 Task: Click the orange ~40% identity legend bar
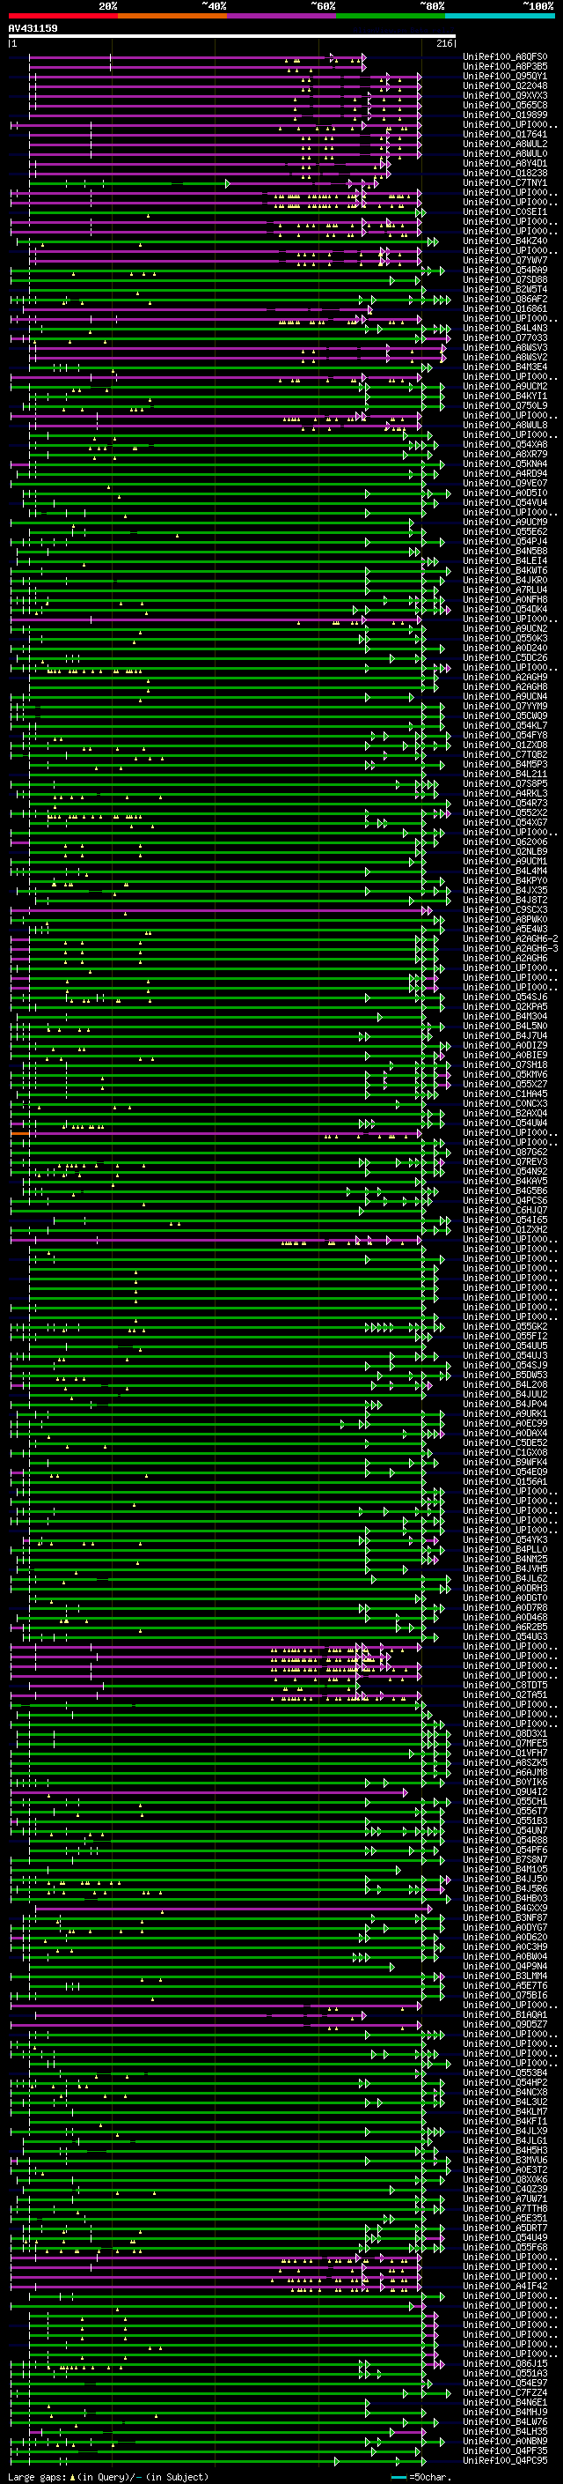(x=172, y=16)
